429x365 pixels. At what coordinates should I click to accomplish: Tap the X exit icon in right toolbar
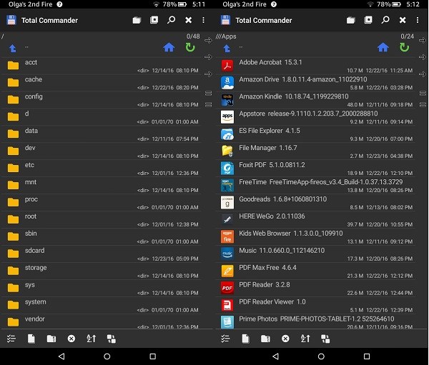(403, 20)
